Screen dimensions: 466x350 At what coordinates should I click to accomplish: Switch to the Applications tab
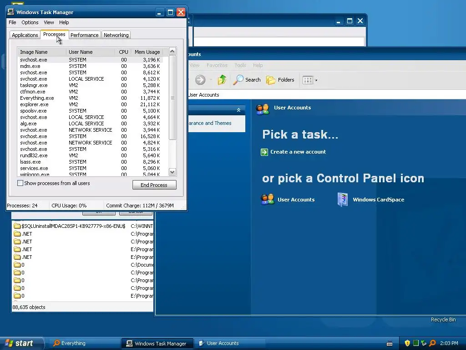point(25,35)
